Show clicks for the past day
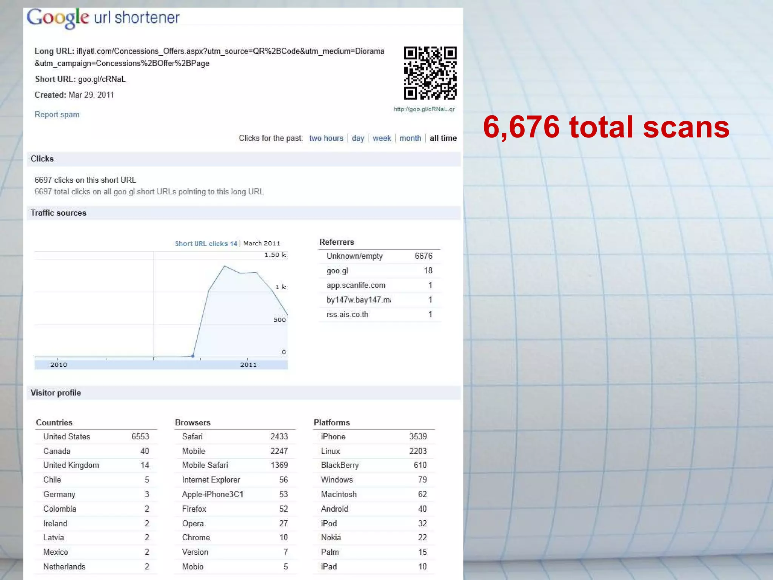773x580 pixels. click(x=358, y=138)
